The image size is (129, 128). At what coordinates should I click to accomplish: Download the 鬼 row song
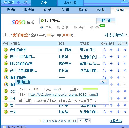coord(118,105)
